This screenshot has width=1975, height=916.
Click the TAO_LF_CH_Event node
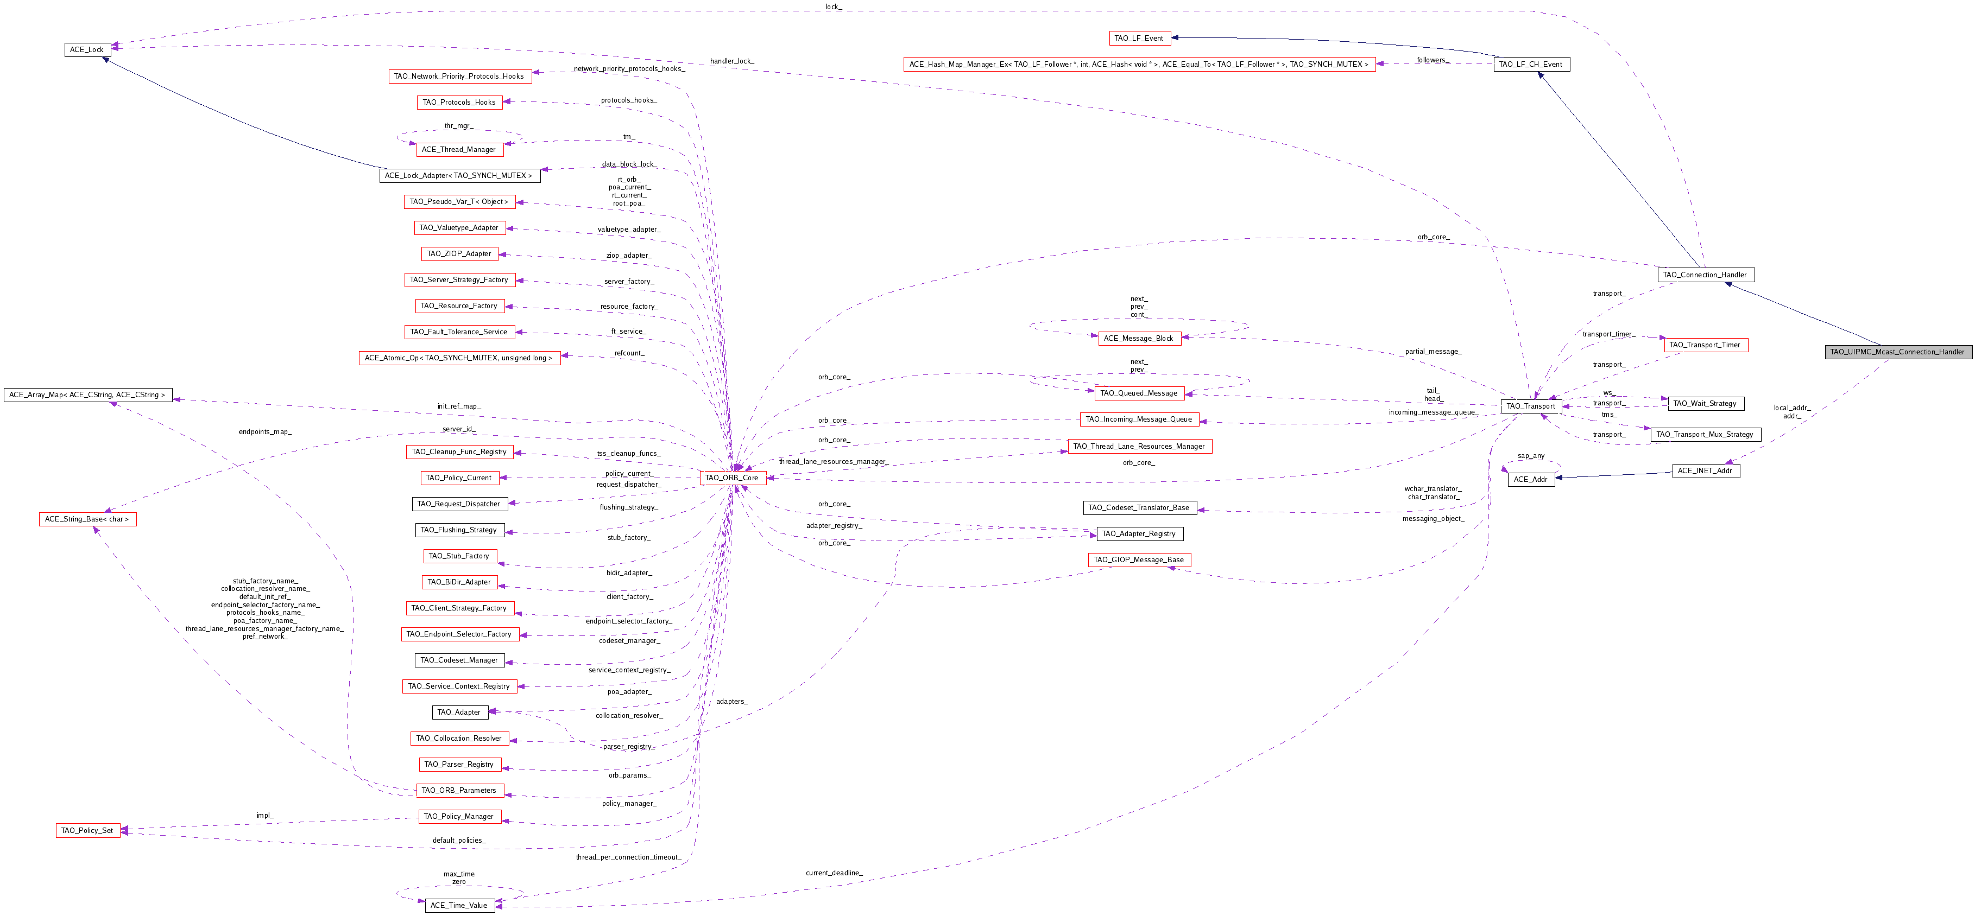point(1531,65)
